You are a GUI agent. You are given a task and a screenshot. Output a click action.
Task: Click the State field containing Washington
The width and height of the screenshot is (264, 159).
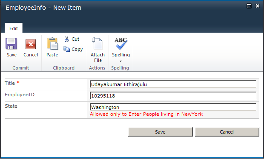pos(173,107)
